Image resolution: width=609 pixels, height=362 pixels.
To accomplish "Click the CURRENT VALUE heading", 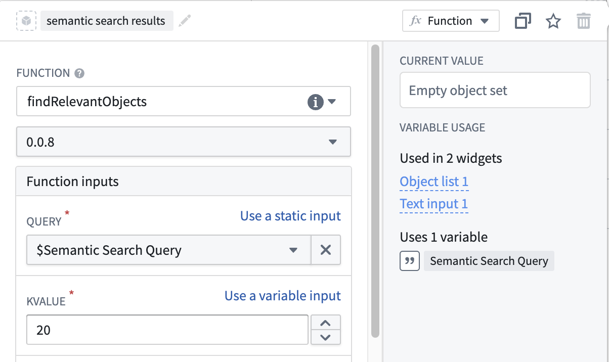I will pos(442,61).
